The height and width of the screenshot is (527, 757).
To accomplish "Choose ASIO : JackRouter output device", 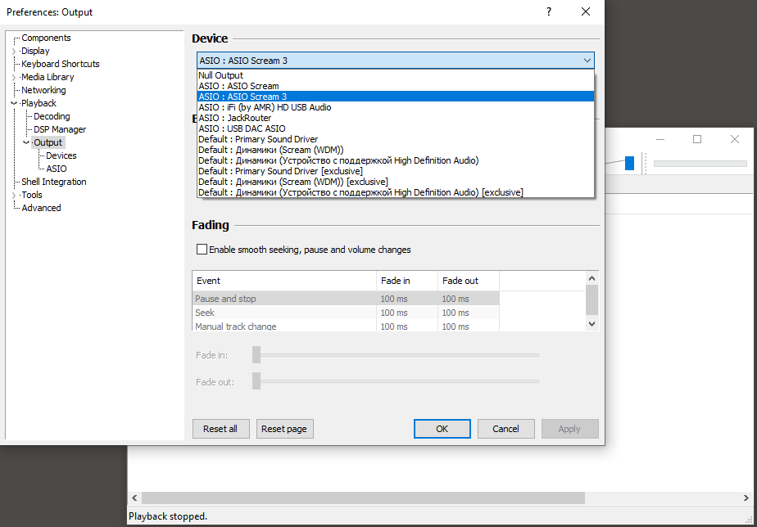I will [x=234, y=118].
